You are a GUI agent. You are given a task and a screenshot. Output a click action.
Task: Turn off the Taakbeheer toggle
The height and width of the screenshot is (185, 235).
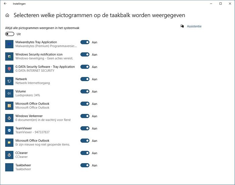85,165
